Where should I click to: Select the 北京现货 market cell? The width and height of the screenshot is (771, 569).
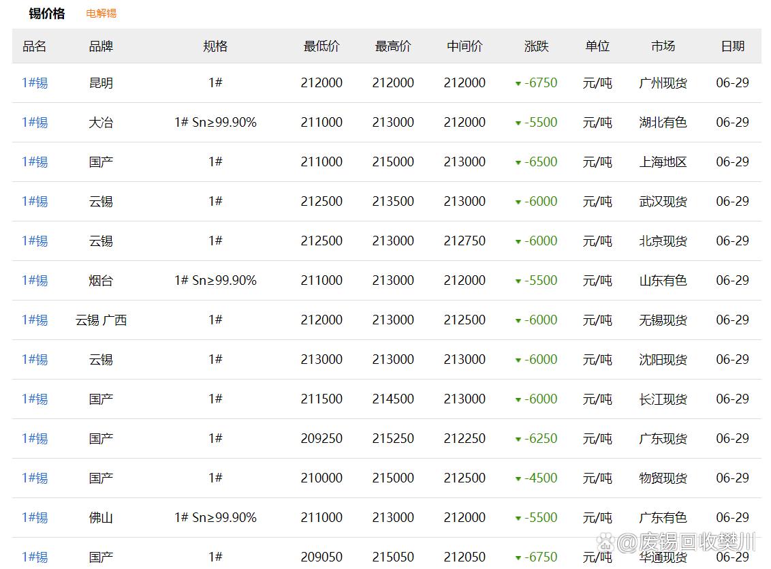(x=663, y=241)
